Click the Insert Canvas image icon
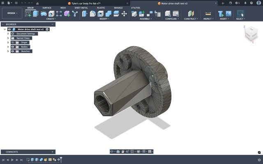The width and height of the screenshot is (263, 164). 228,14
